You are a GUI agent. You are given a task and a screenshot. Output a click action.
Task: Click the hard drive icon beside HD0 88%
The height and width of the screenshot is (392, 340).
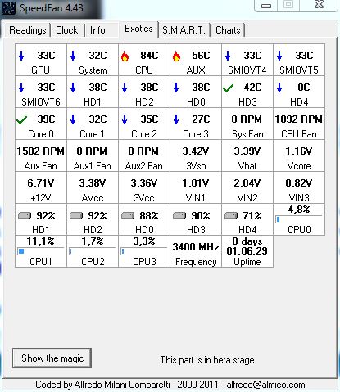pos(128,216)
